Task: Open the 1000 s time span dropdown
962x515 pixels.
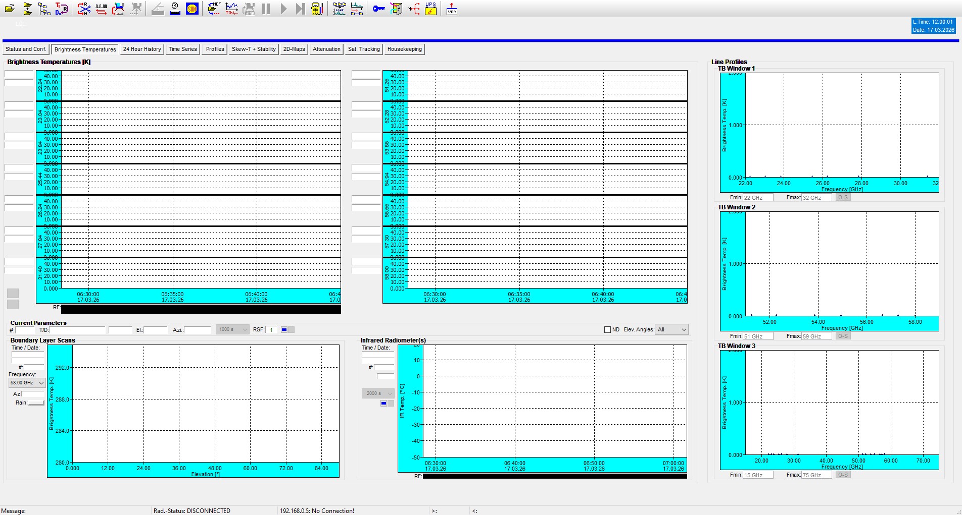Action: coord(232,329)
